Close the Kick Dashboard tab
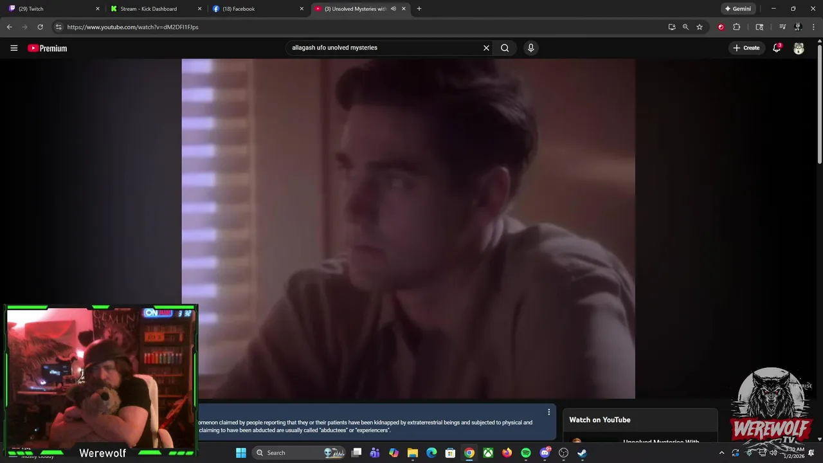 (x=199, y=9)
